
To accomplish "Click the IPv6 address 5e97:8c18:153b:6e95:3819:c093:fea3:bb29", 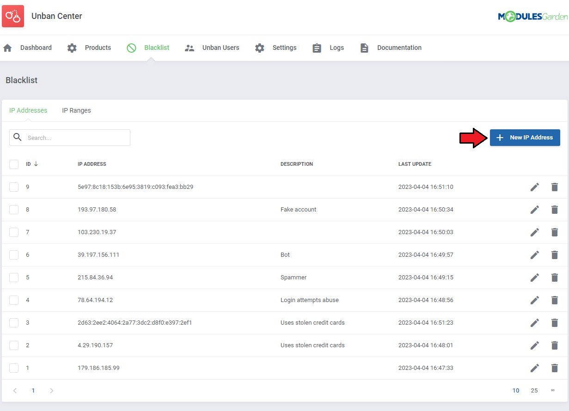I will point(135,187).
